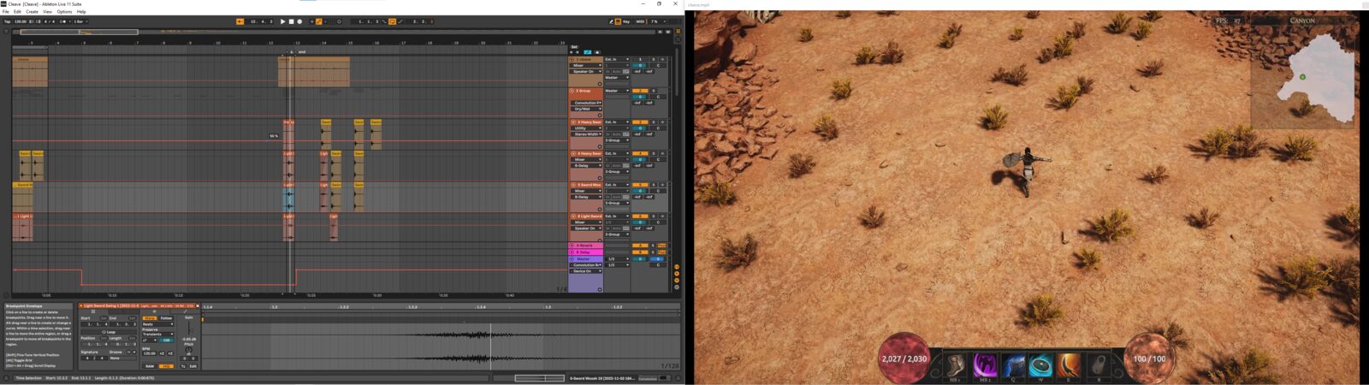Image resolution: width=1369 pixels, height=385 pixels.
Task: Open the Convolution Reverb chooser on 2 Group
Action: [586, 103]
